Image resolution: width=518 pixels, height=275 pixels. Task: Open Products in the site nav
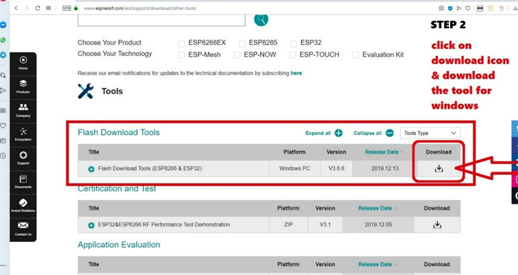click(23, 87)
